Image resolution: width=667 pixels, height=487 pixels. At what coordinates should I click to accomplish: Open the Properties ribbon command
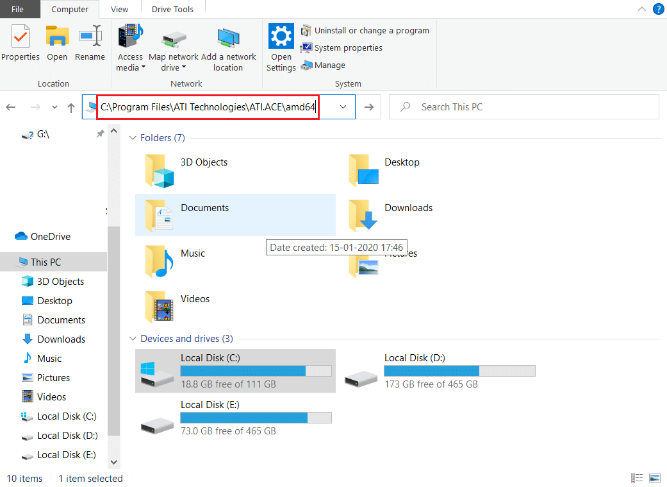coord(20,42)
